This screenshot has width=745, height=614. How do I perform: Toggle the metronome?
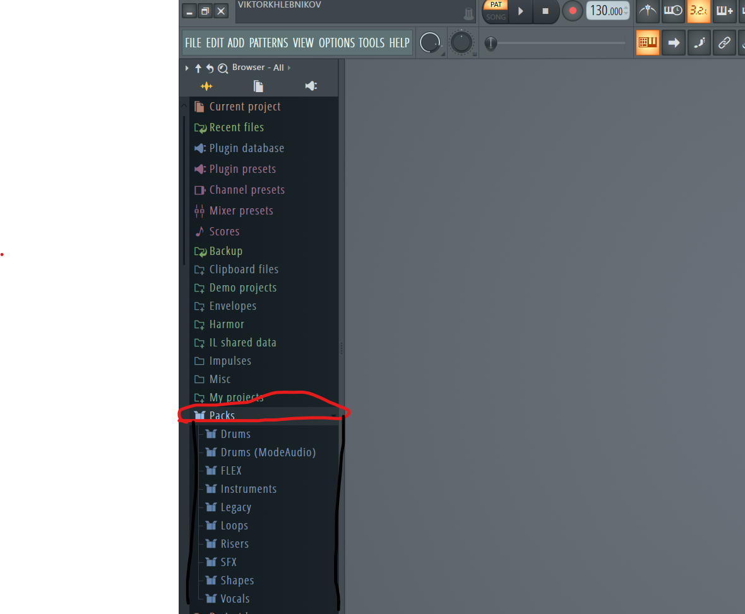[x=648, y=11]
